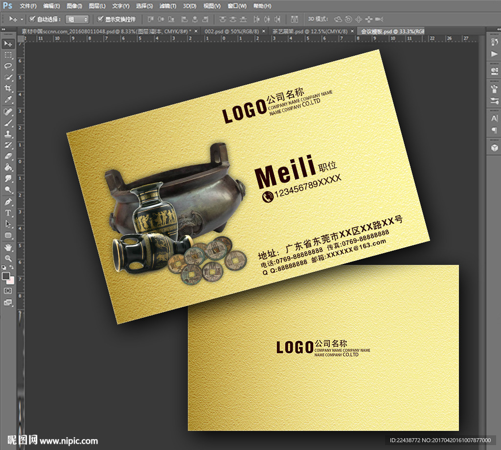
Task: Select the Clone Stamp tool
Action: click(x=8, y=134)
